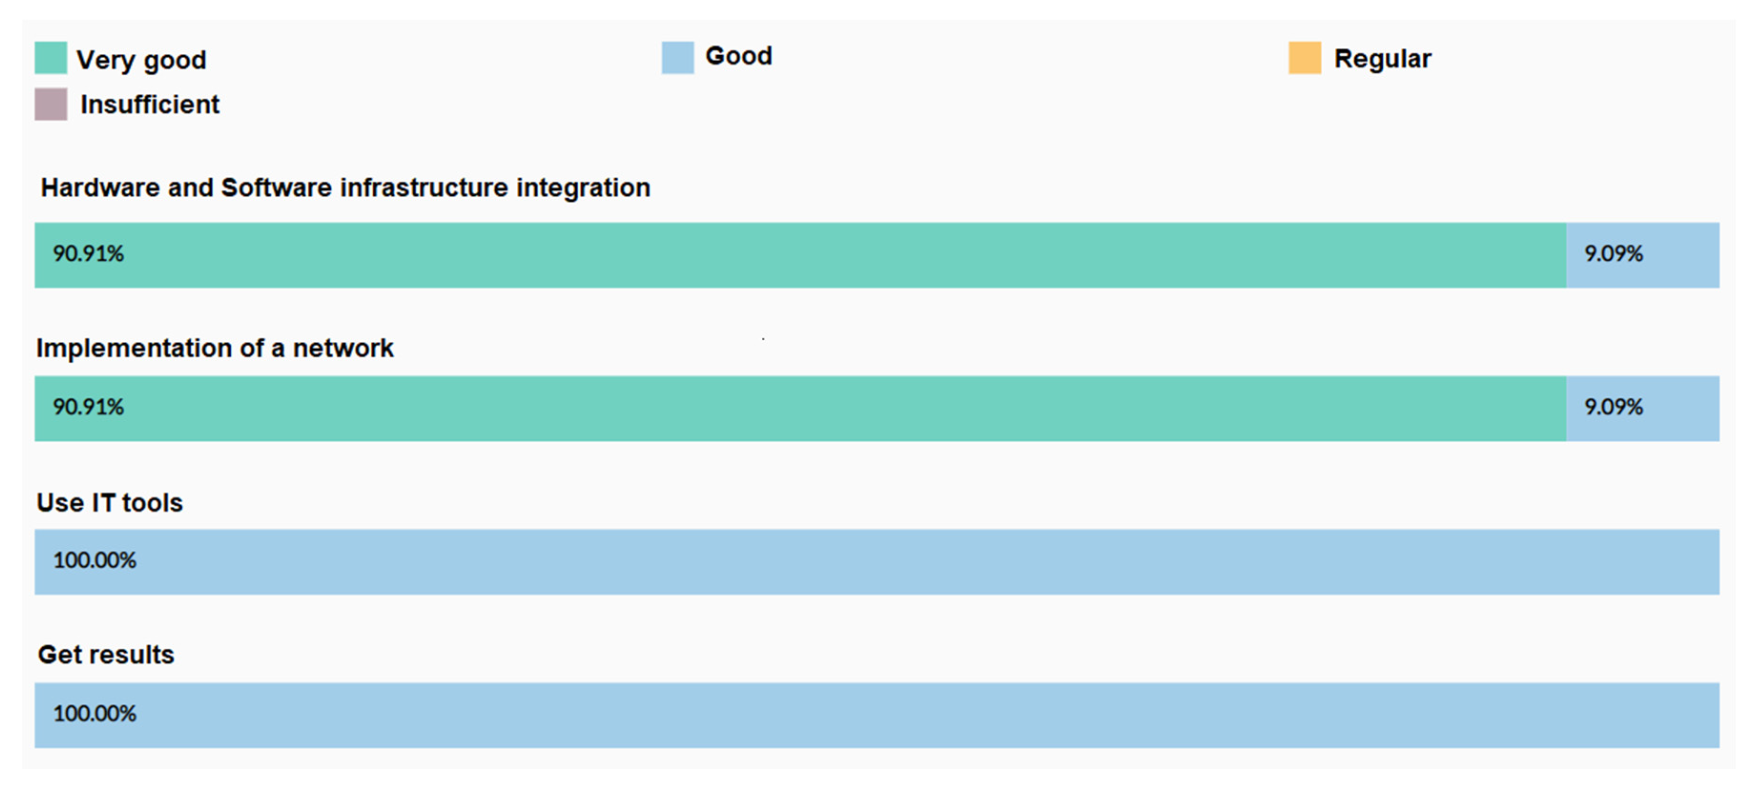Click the Use IT tools 100% bar
Viewport: 1749px width, 785px height.
(x=877, y=561)
